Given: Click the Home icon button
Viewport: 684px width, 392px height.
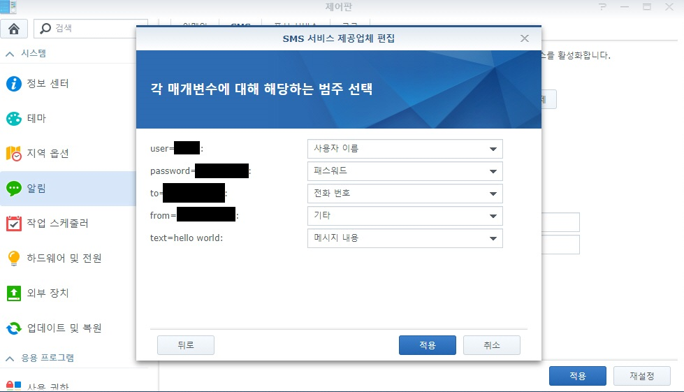Looking at the screenshot, I should (14, 29).
